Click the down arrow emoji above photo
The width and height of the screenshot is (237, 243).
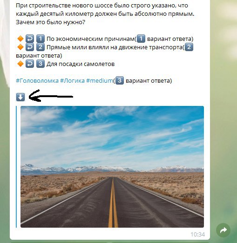[20, 97]
